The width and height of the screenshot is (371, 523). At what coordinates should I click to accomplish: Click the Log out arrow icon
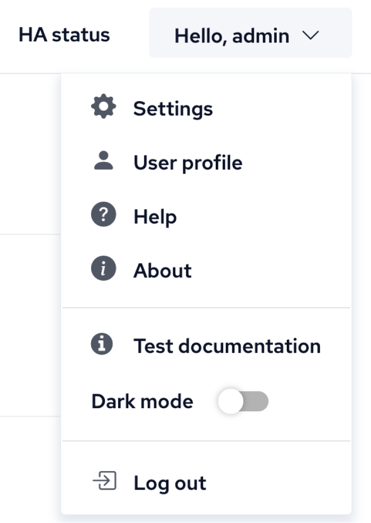click(x=104, y=482)
